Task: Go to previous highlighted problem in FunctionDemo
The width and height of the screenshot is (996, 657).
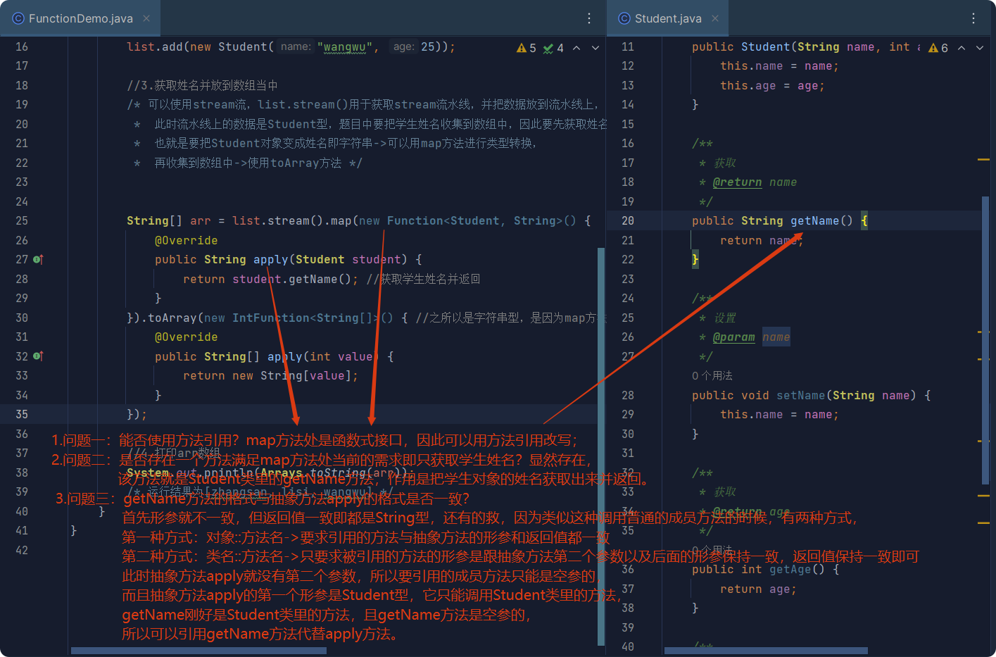Action: pos(576,48)
